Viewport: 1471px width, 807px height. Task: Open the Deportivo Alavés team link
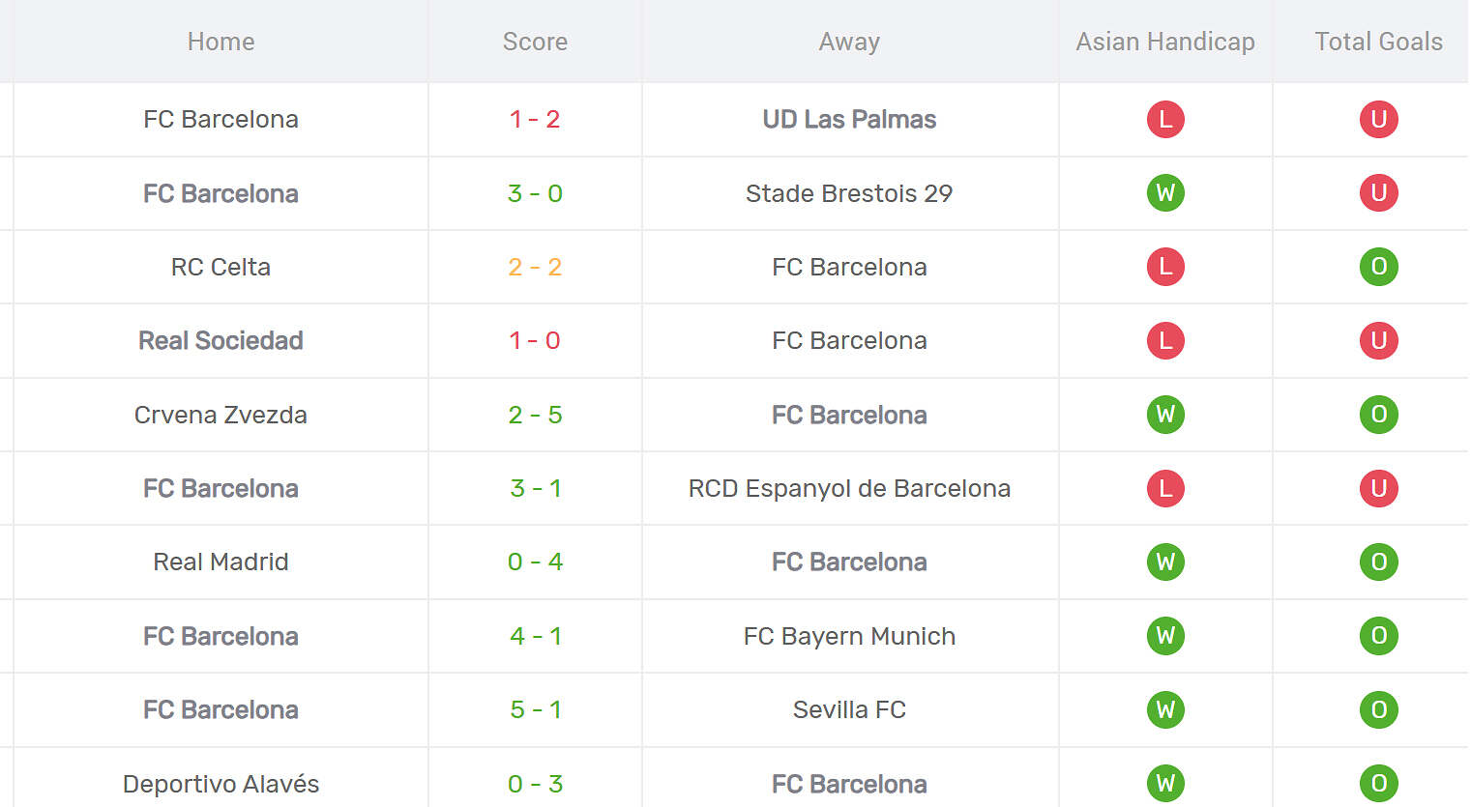pyautogui.click(x=221, y=784)
